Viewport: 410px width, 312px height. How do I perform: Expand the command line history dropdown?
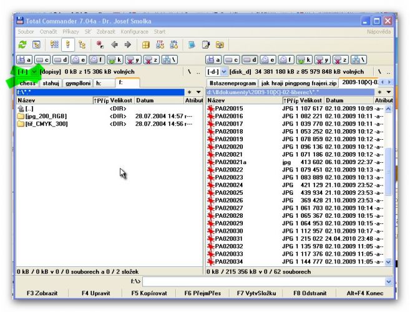pos(389,281)
